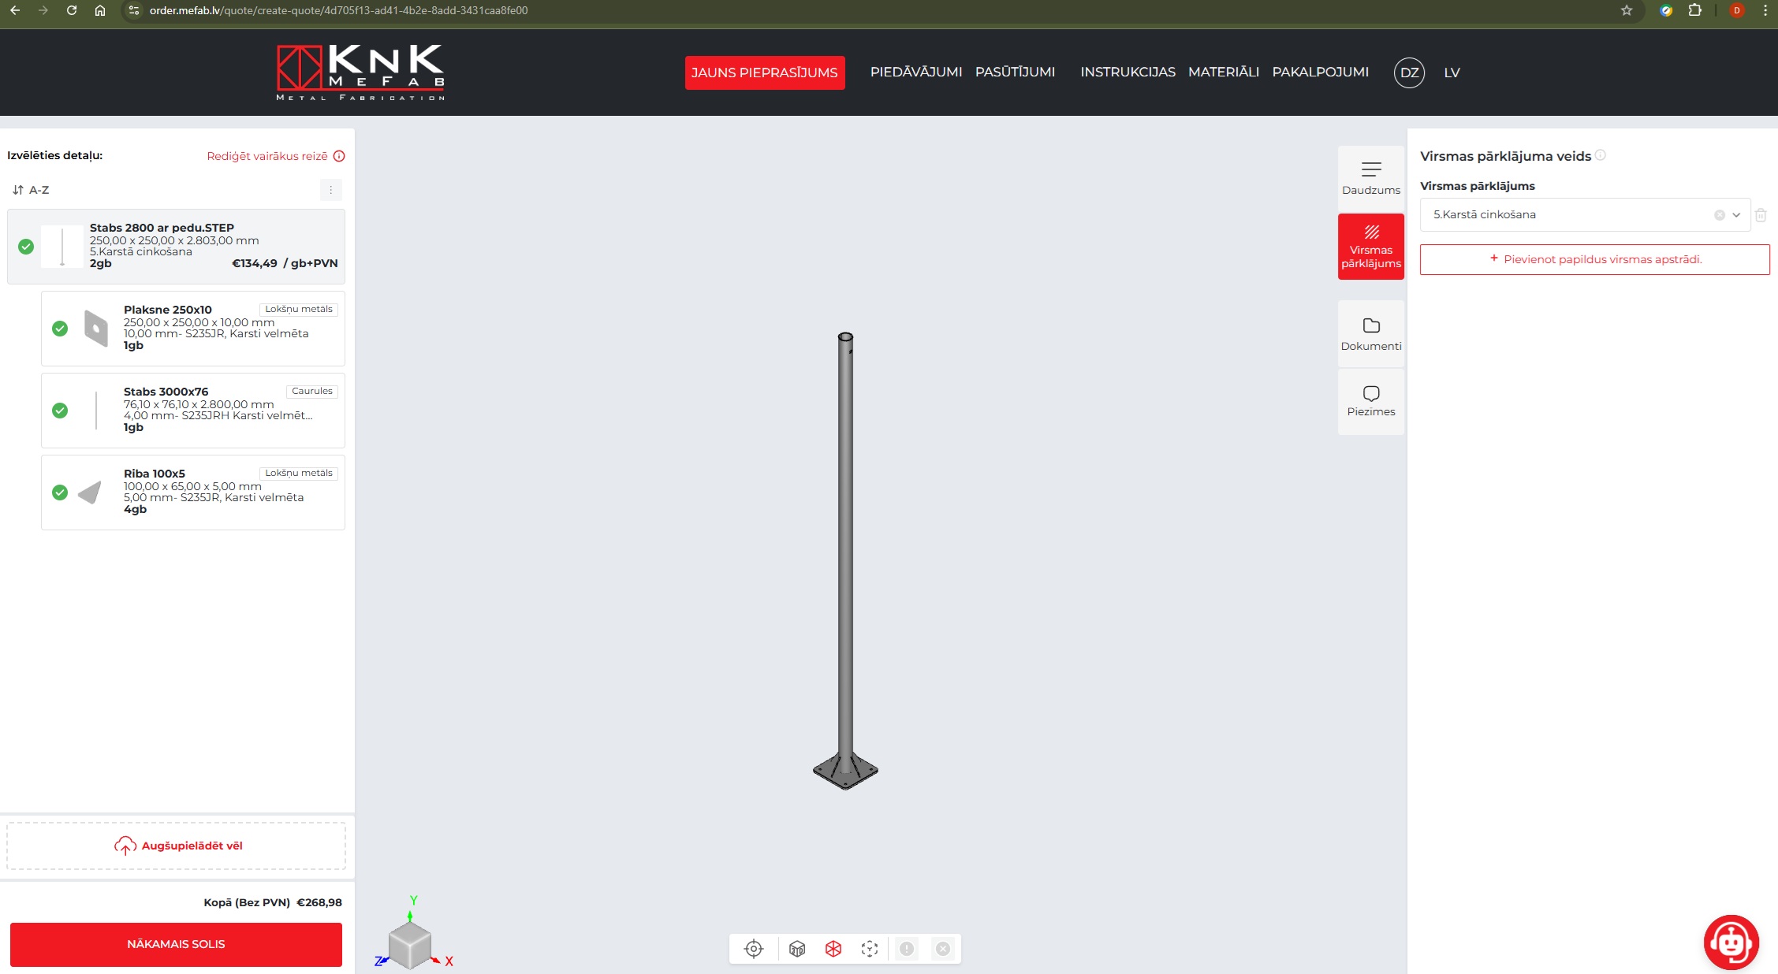This screenshot has width=1778, height=974.
Task: Click the info icon beside 'Rediģēt vairākus reizē'
Action: pos(339,156)
